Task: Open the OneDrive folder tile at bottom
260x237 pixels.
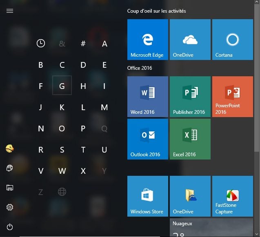Action: (x=190, y=196)
